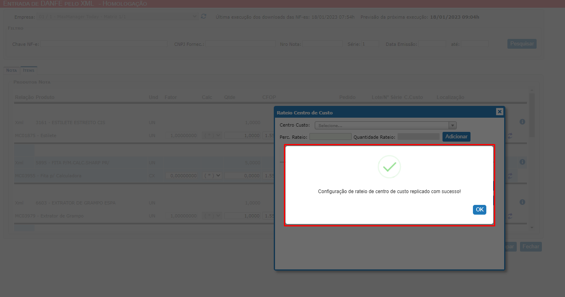Click replicate arrows icon on Estilete row
This screenshot has height=297, width=565.
pos(510,136)
